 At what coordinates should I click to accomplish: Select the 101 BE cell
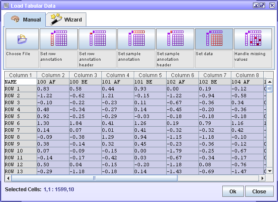click(150, 82)
